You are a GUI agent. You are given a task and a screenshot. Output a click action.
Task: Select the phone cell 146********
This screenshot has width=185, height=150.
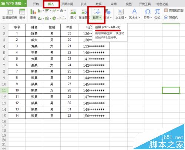[x=94, y=90]
